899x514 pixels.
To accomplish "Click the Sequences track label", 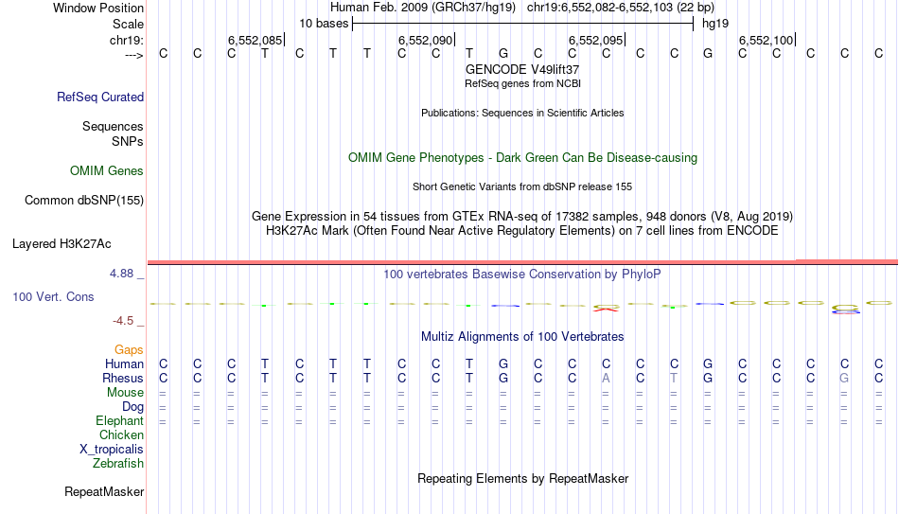I will coord(113,126).
